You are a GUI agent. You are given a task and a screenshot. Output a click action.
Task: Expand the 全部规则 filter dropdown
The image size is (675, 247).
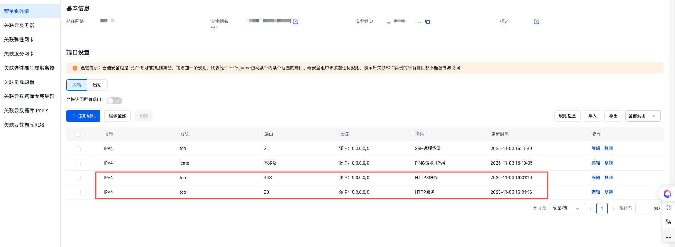coord(643,116)
